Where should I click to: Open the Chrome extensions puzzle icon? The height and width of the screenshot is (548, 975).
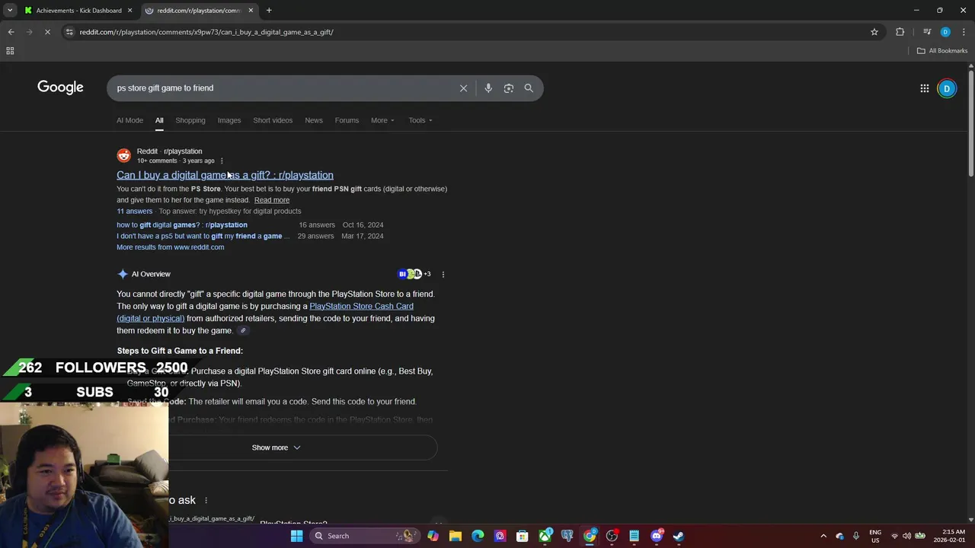point(900,32)
